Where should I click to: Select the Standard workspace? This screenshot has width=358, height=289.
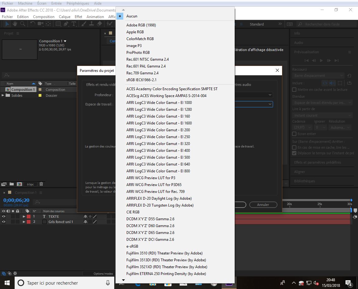(257, 24)
